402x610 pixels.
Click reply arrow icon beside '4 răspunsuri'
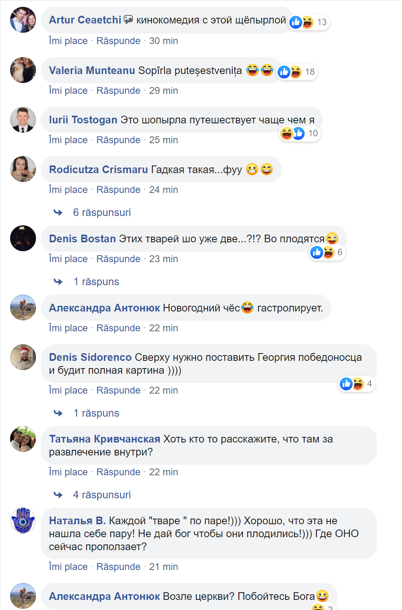click(58, 495)
